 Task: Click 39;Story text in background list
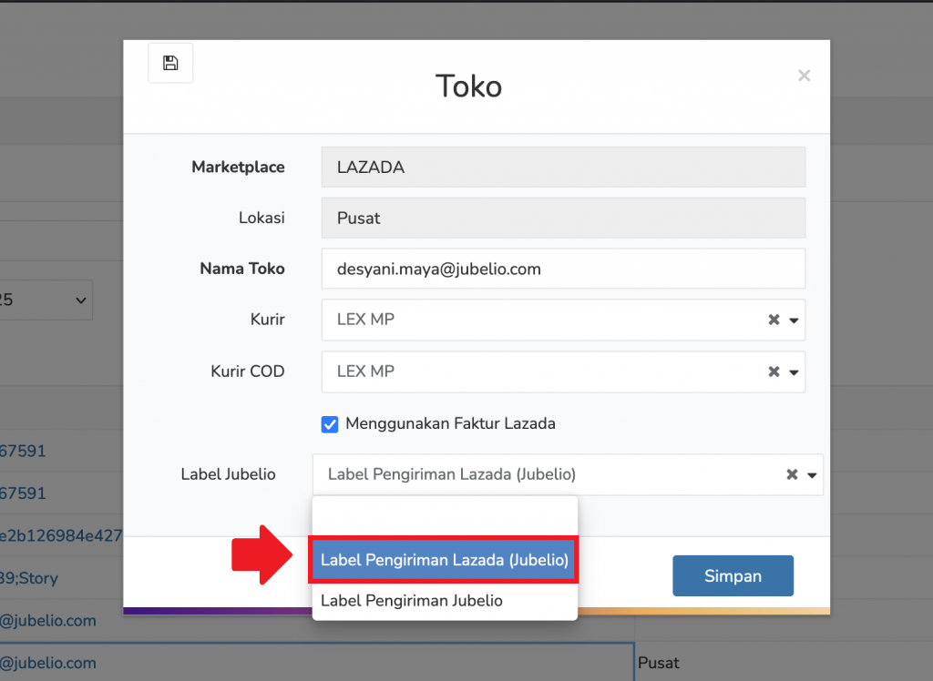[x=28, y=578]
